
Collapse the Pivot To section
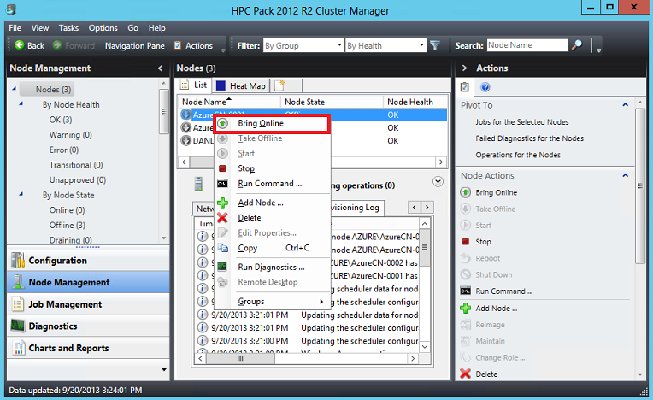[625, 105]
